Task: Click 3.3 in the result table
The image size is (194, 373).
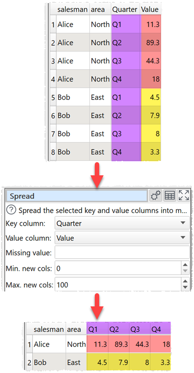Action: pos(160,362)
